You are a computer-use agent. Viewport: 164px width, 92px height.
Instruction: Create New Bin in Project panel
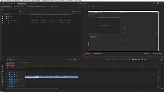coord(74,59)
